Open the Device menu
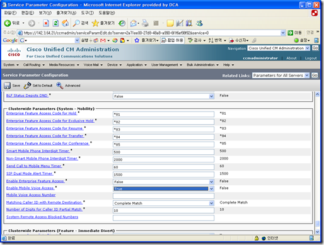This screenshot has height=245, width=324. (x=115, y=65)
